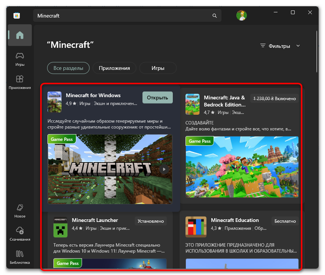The height and width of the screenshot is (275, 325).
Task: Open Приложения section in sidebar
Action: tap(19, 82)
